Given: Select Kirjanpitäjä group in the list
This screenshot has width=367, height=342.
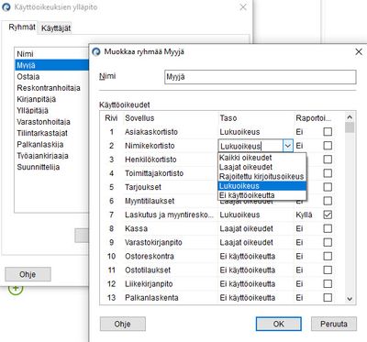Looking at the screenshot, I should pos(51,99).
